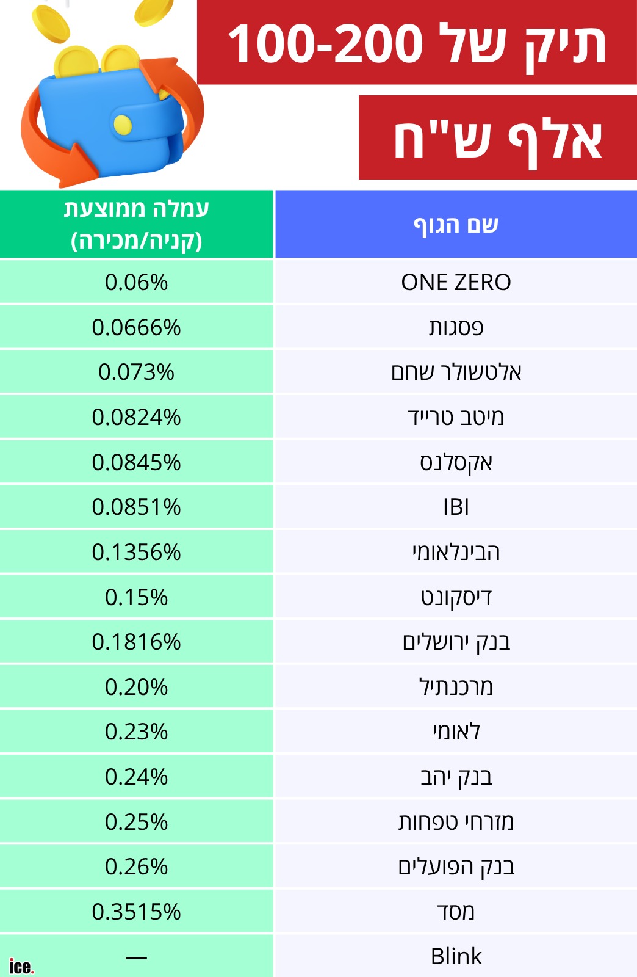The height and width of the screenshot is (977, 637).
Task: Select the IBI row name
Action: [456, 507]
